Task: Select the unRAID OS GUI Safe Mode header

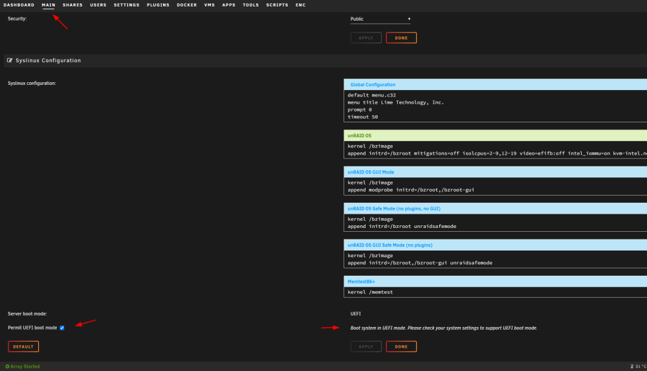Action: tap(495, 245)
